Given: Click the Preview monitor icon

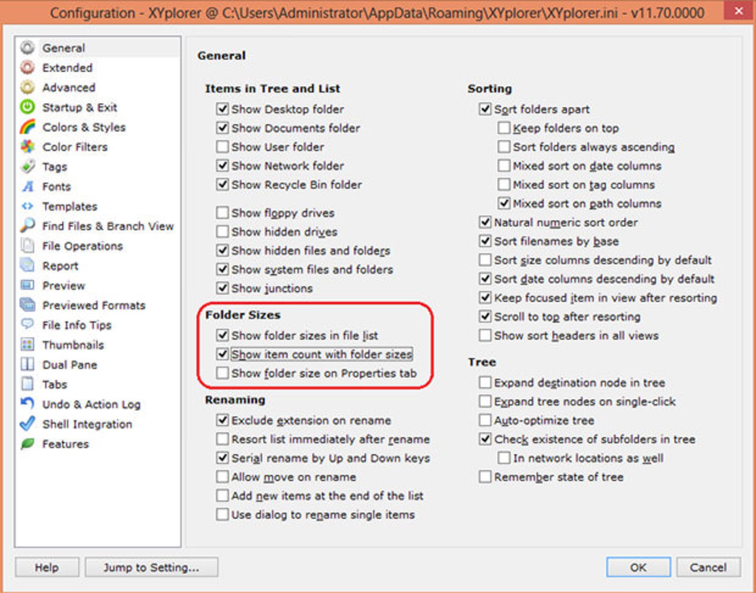Looking at the screenshot, I should coord(28,285).
